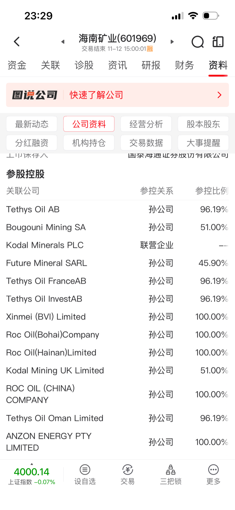Tap the 融 margin badge in header
This screenshot has width=235, height=510.
click(150, 49)
